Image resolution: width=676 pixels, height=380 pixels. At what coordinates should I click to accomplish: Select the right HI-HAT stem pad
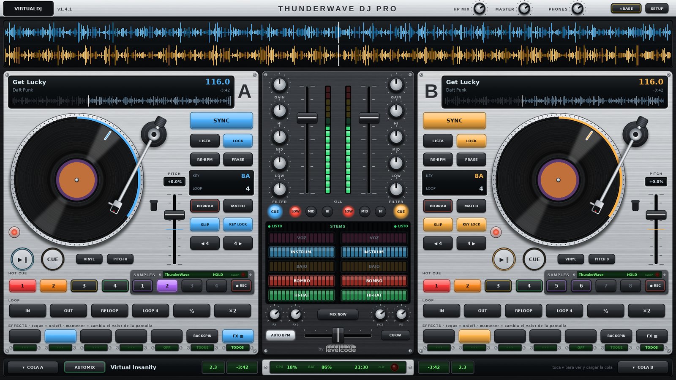(x=374, y=295)
